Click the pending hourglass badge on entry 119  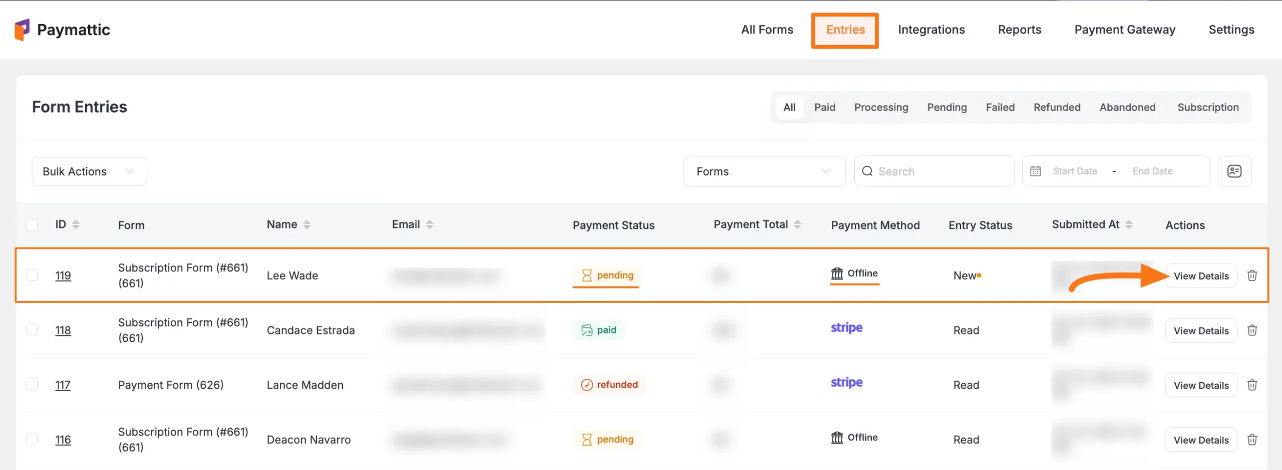[x=605, y=275]
